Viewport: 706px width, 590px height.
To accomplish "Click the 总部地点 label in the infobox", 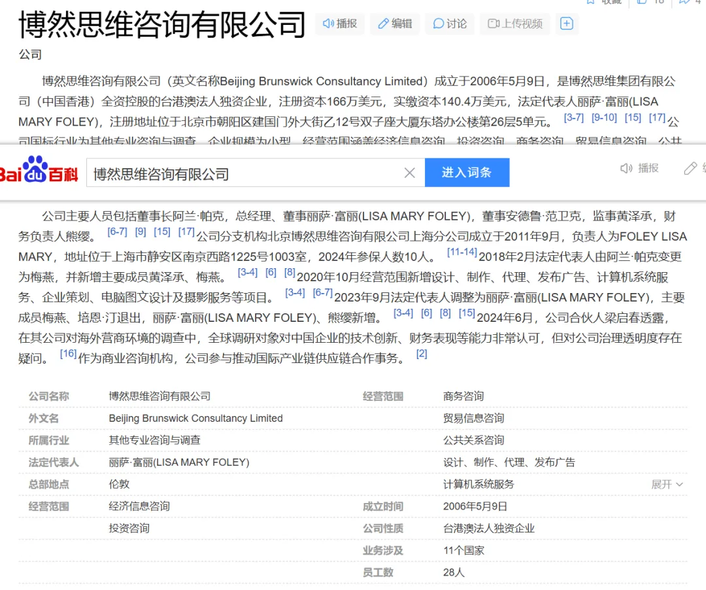I will (x=48, y=485).
